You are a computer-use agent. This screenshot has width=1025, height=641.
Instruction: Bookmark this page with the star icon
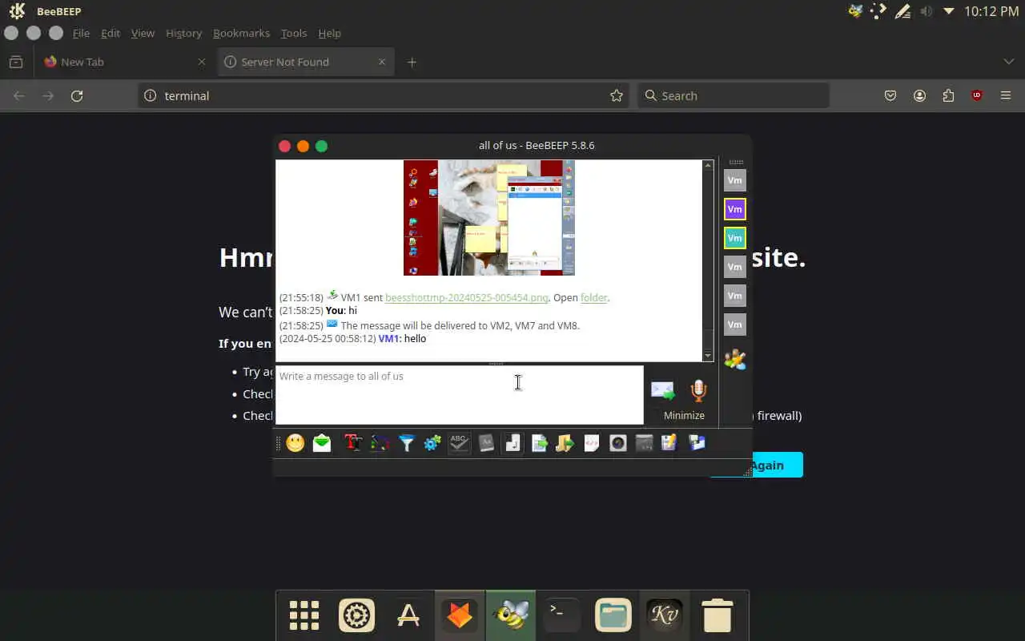(616, 95)
